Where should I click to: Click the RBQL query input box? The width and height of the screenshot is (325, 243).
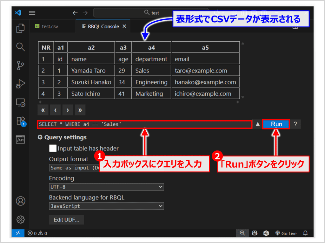click(x=144, y=124)
